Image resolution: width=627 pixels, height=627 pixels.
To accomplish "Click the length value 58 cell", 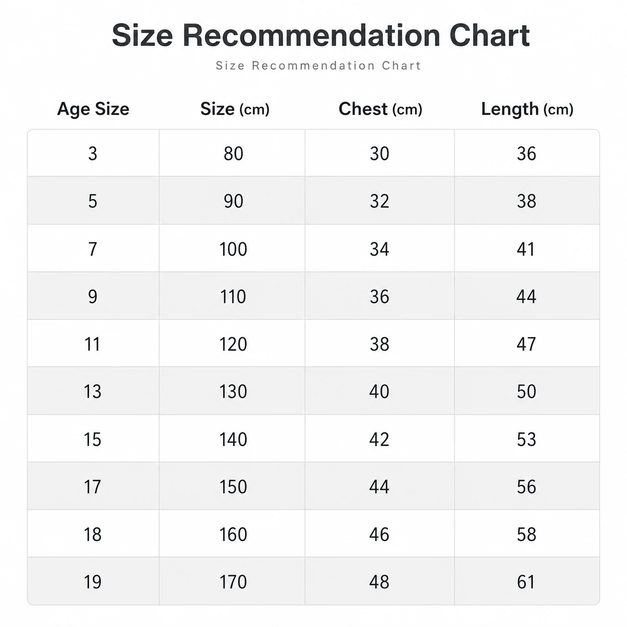I will pyautogui.click(x=526, y=533).
